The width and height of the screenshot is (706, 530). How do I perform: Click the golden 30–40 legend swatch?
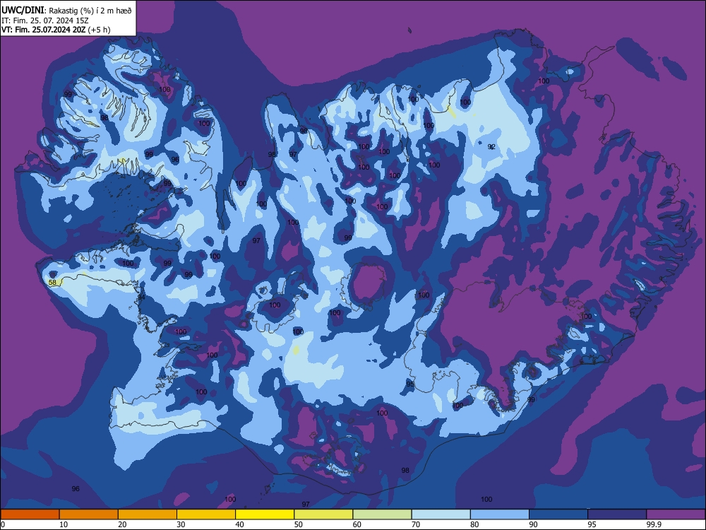point(206,514)
